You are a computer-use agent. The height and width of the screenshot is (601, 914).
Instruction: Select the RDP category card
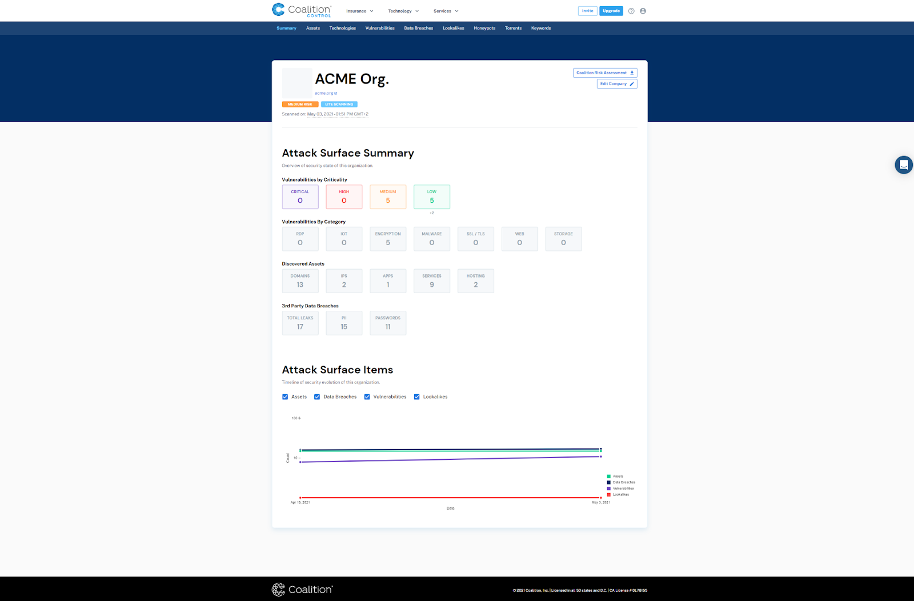(300, 239)
